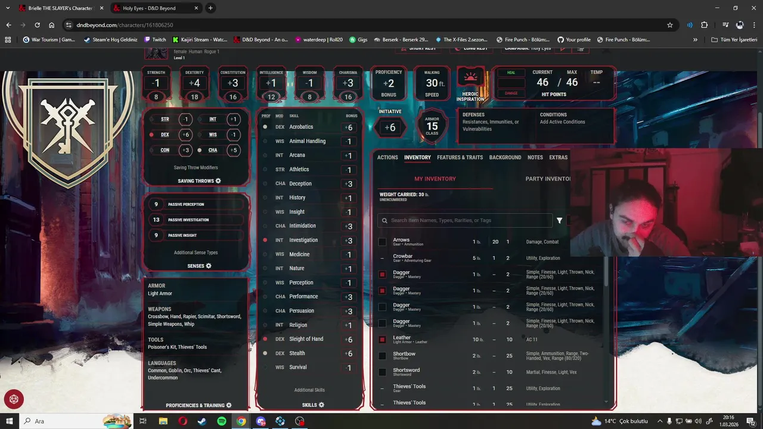Roll the Stealth skill bonus
763x429 pixels.
tap(349, 353)
